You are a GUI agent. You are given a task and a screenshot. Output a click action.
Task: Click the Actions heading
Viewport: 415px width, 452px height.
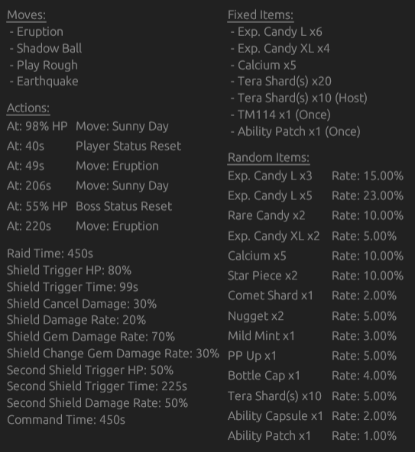coord(28,108)
